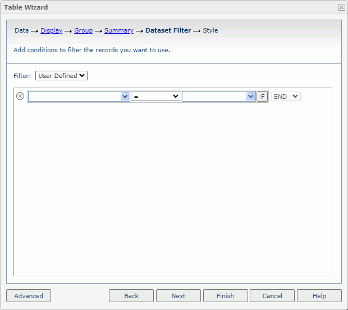Close the Table Wizard dialog
Screen dimensions: 348x310
click(341, 7)
